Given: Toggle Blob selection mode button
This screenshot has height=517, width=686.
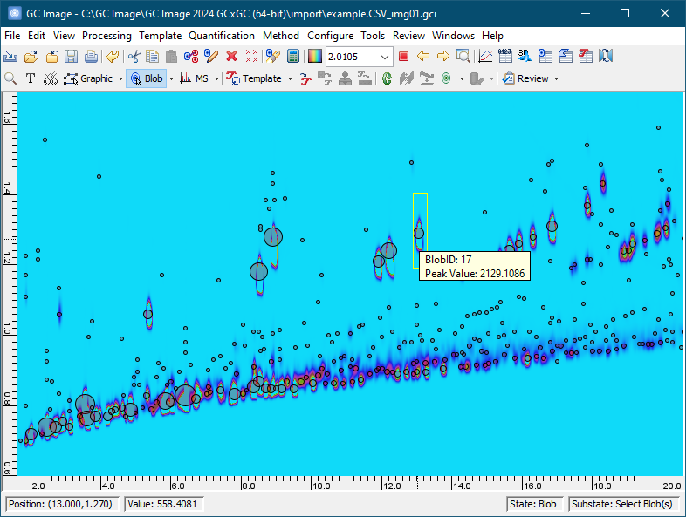Looking at the screenshot, I should tap(146, 78).
